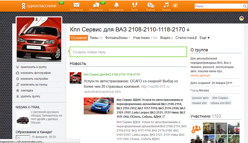The height and width of the screenshot is (143, 248).
Task: Open Гости footprints icon
Action: (x=134, y=5)
